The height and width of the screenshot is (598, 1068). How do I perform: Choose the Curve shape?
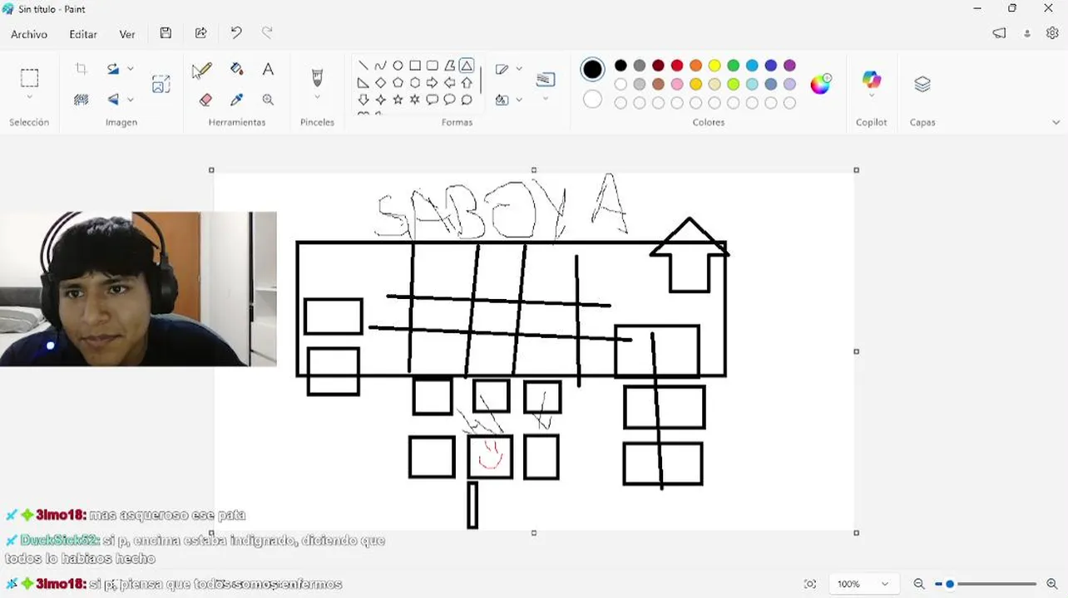tap(380, 66)
